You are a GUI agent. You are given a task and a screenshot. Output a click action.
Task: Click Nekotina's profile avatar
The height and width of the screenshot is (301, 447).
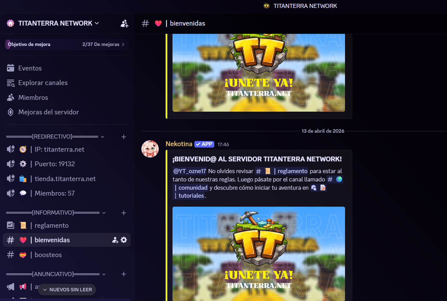[150, 149]
